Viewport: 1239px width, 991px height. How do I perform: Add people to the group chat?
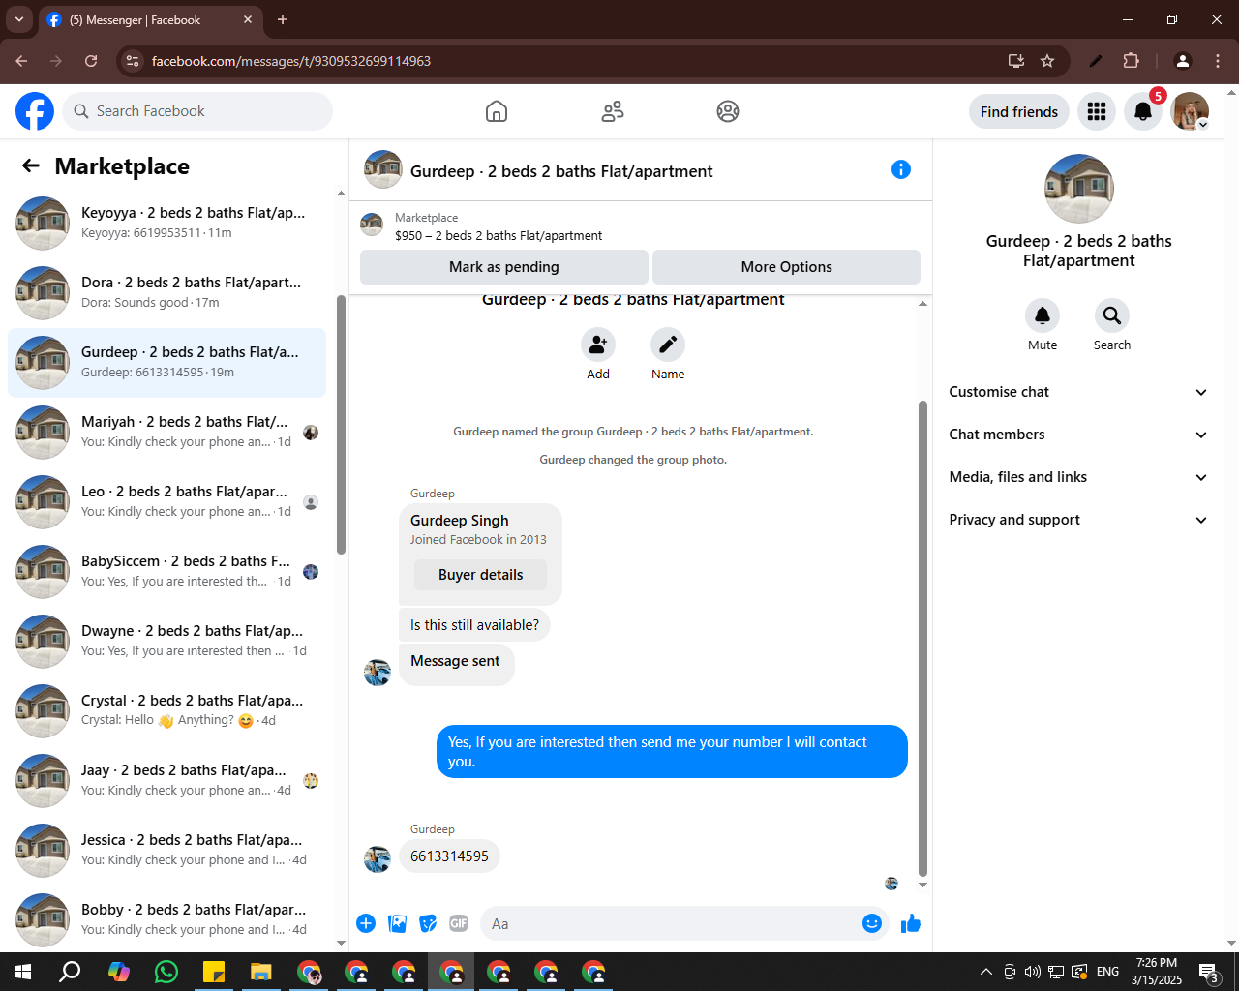coord(598,345)
